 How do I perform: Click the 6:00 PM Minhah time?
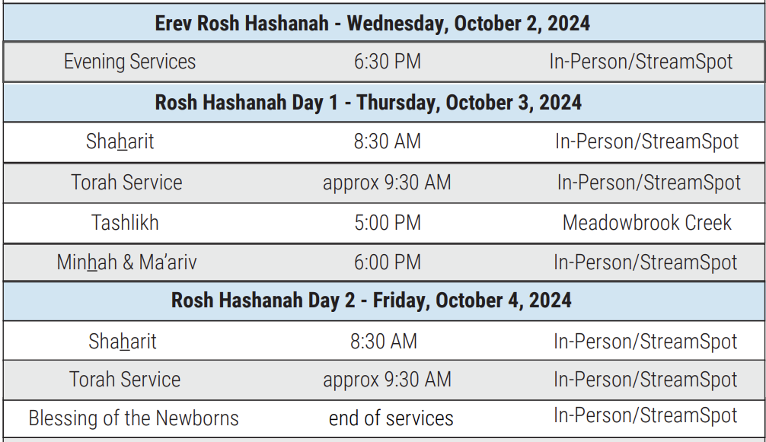pos(388,262)
